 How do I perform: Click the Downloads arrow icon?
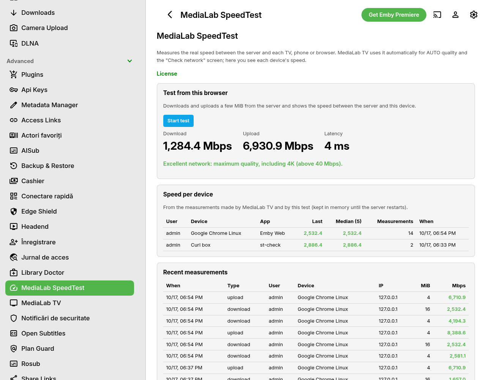tap(14, 13)
